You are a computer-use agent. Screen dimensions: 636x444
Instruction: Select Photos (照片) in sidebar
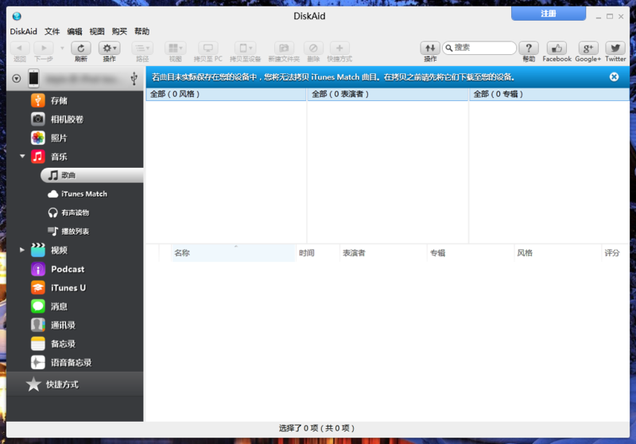[x=75, y=138]
